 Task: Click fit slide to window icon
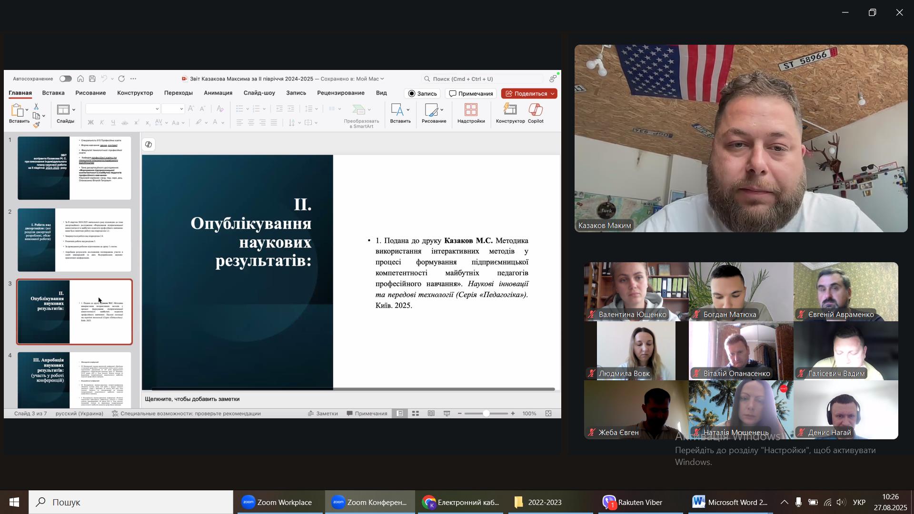(548, 414)
